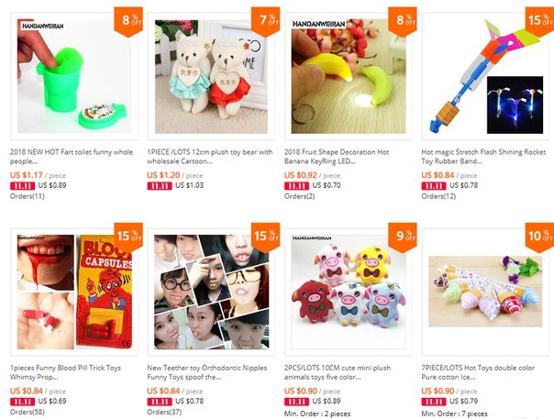Viewport: 554px width, 419px height.
Task: Click the 11.11 sale tag under blood pill price
Action: click(x=22, y=402)
